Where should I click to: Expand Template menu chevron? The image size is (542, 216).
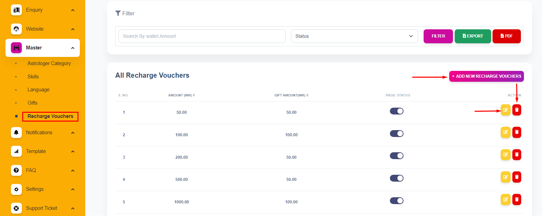point(73,152)
